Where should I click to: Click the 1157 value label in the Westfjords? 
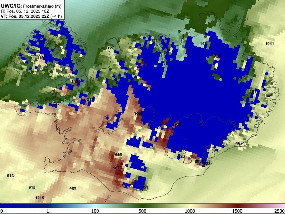(42, 58)
